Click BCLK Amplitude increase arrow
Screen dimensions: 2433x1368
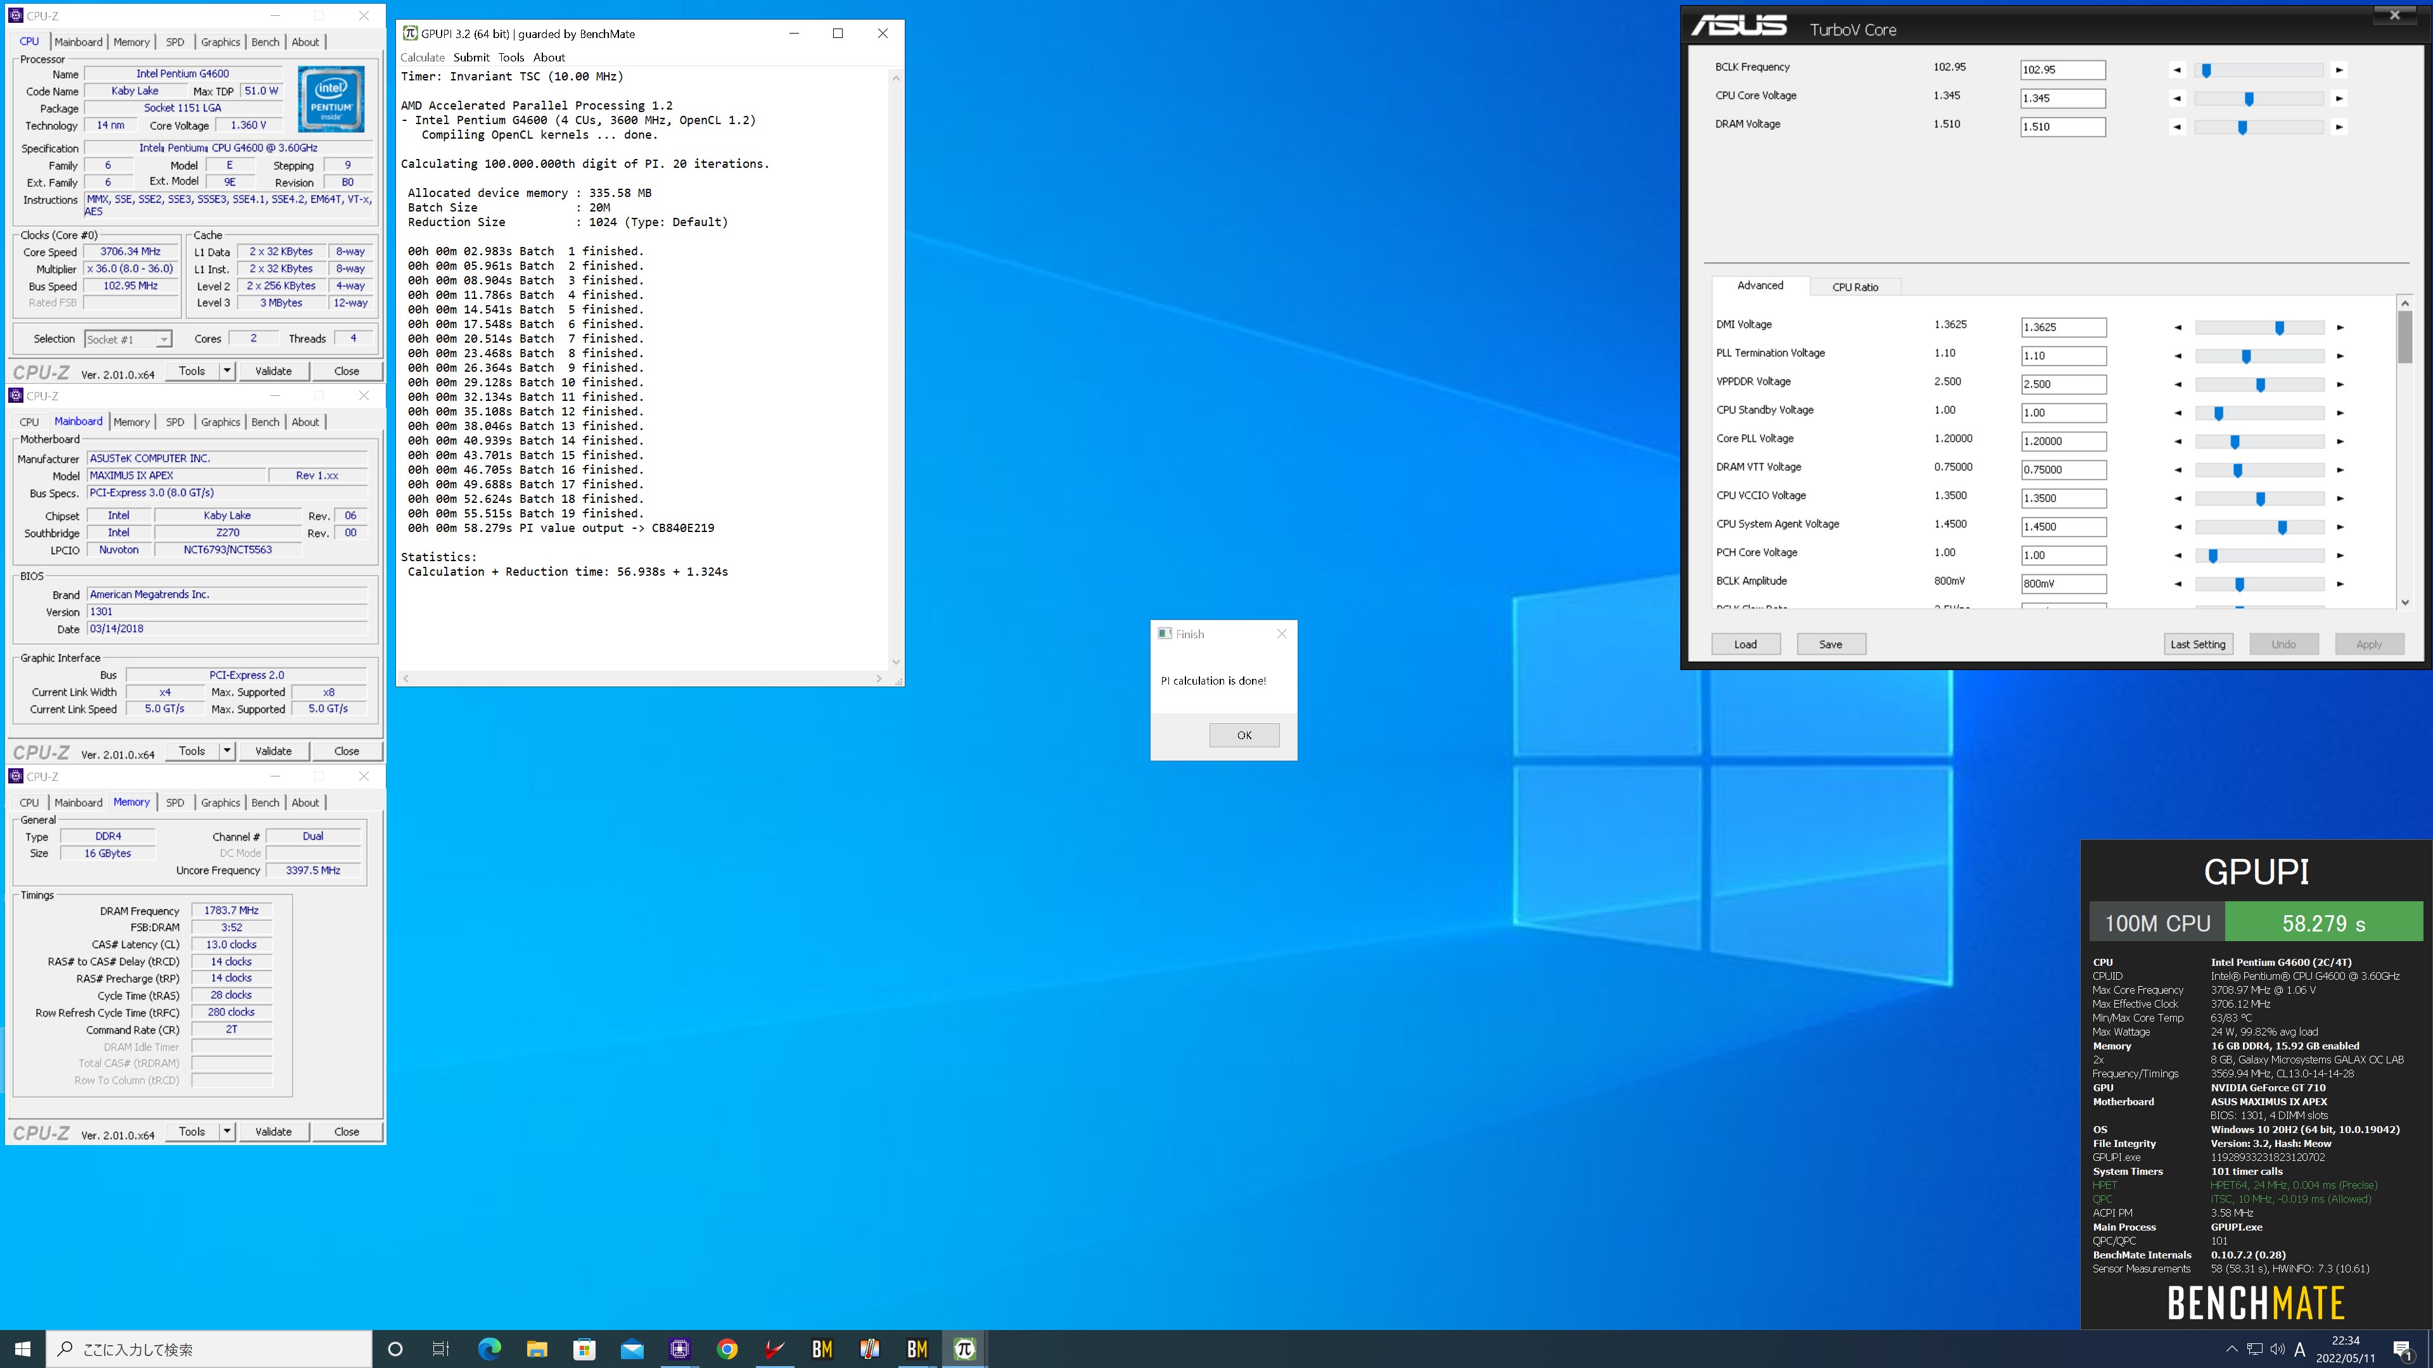(2339, 583)
